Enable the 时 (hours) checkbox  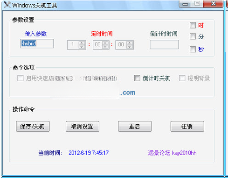[193, 25]
